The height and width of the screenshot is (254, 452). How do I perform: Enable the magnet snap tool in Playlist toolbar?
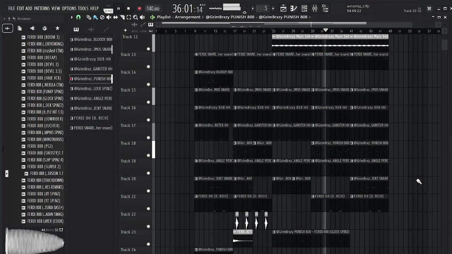[78, 17]
